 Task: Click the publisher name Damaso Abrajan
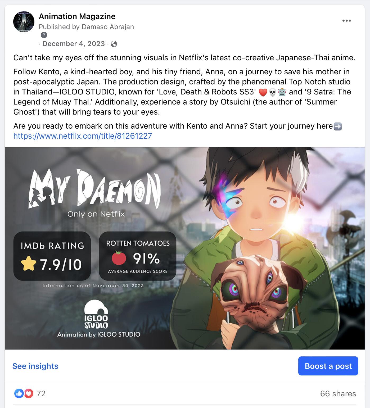pos(108,27)
